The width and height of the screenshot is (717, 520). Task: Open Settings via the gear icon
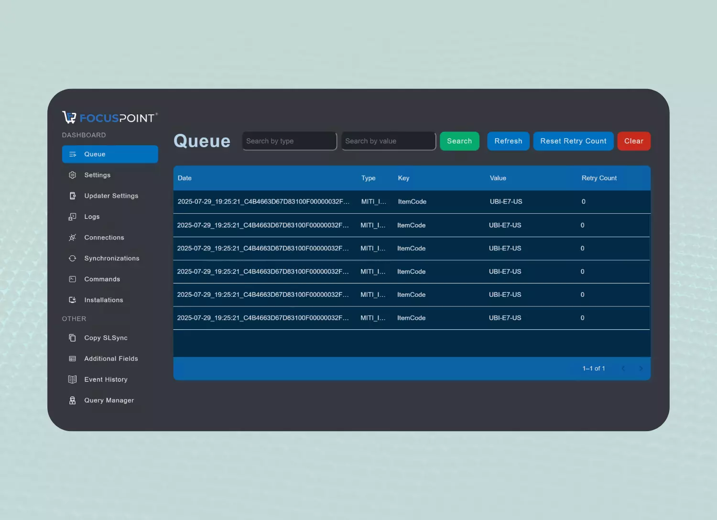(72, 175)
